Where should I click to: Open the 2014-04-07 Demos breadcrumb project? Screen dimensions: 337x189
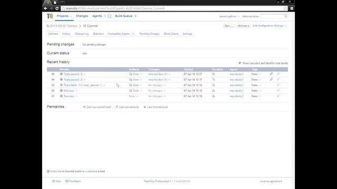(63, 26)
